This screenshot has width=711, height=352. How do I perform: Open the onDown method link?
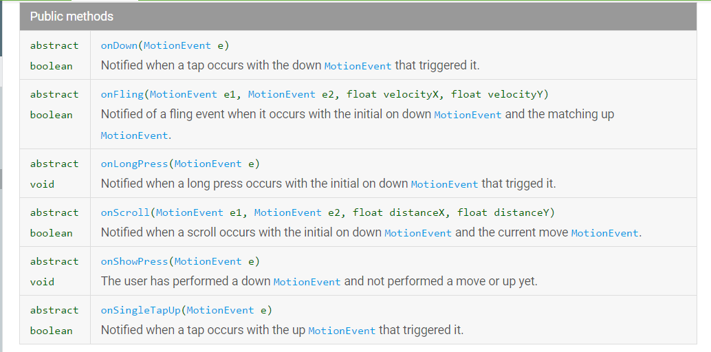pyautogui.click(x=119, y=45)
